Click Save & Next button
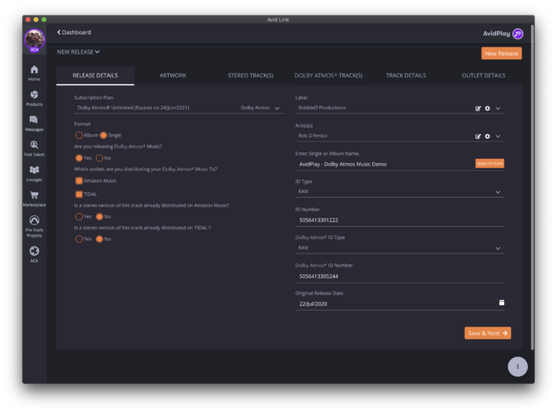557x413 pixels. click(x=488, y=333)
